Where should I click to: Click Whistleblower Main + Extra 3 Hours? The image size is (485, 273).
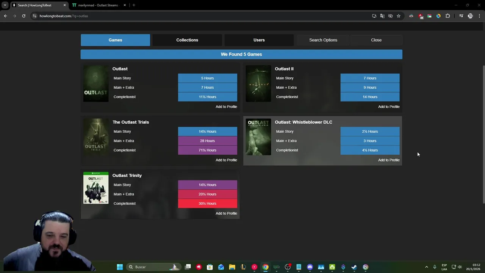click(370, 141)
